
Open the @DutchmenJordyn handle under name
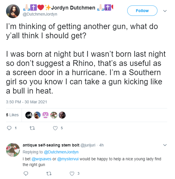point(40,14)
